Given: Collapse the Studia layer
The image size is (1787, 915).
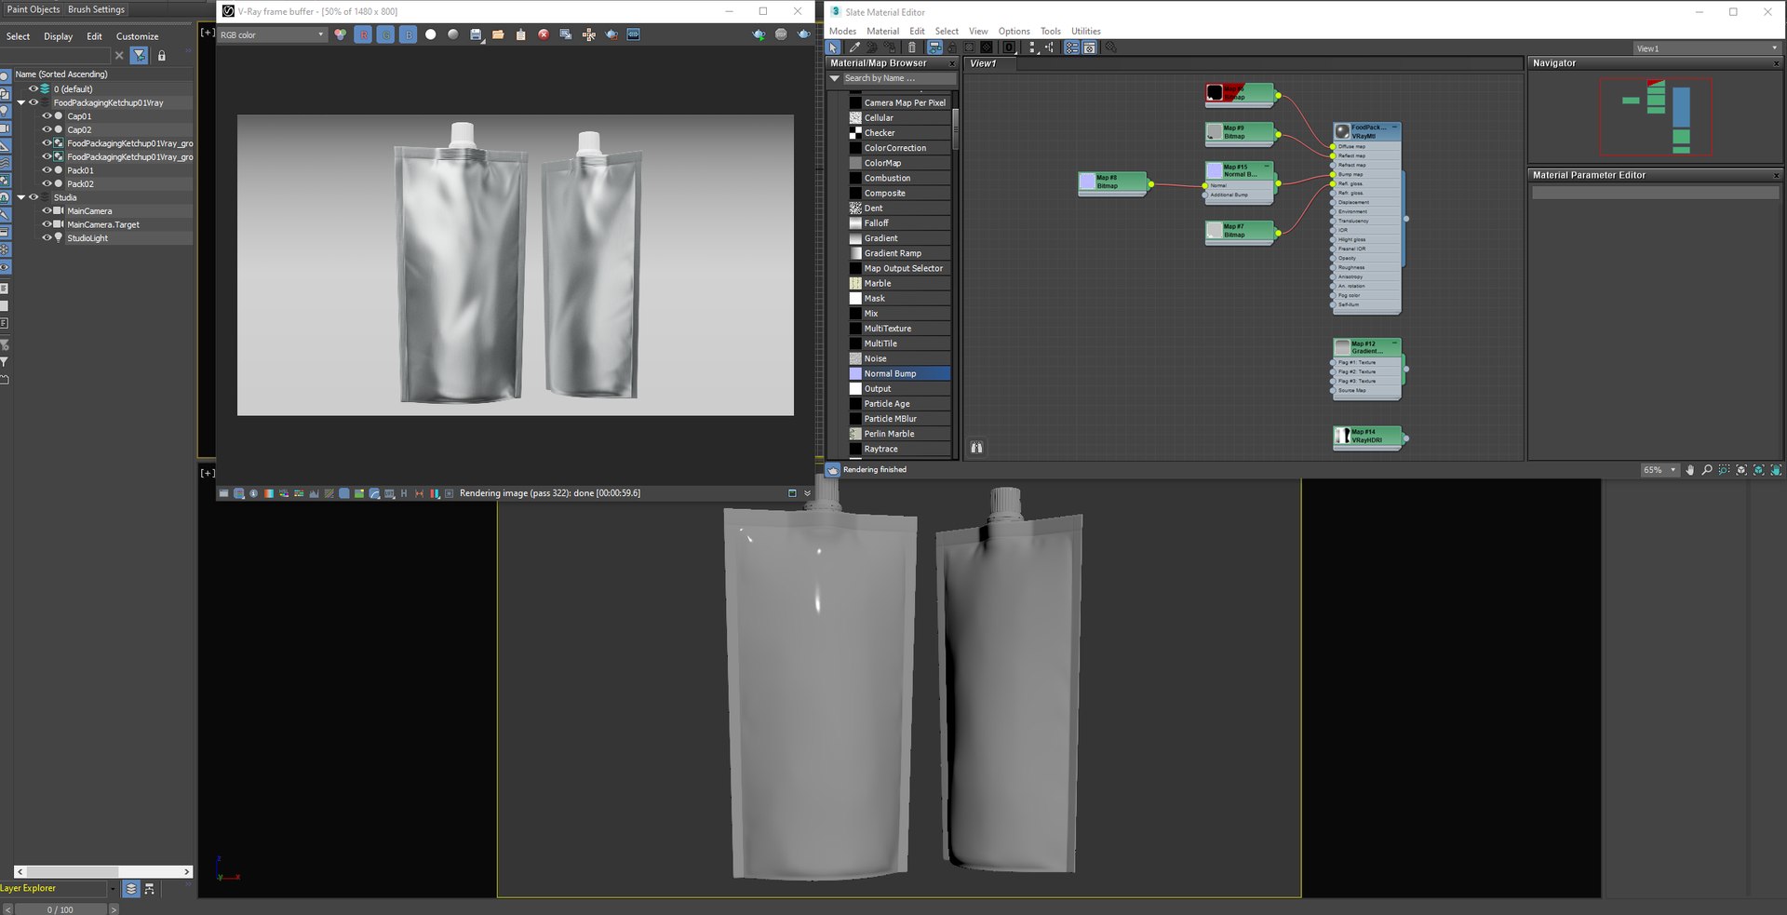Looking at the screenshot, I should 20,197.
